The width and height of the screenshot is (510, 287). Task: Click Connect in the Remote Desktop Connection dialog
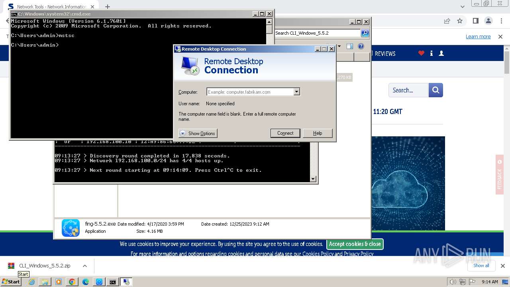tap(285, 133)
